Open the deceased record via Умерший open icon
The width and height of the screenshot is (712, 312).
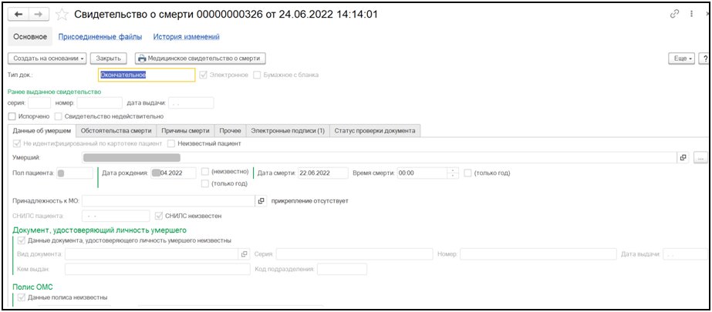[683, 157]
